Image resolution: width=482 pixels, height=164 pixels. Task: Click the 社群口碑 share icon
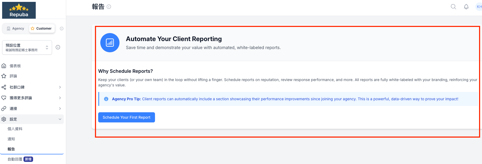point(4,87)
